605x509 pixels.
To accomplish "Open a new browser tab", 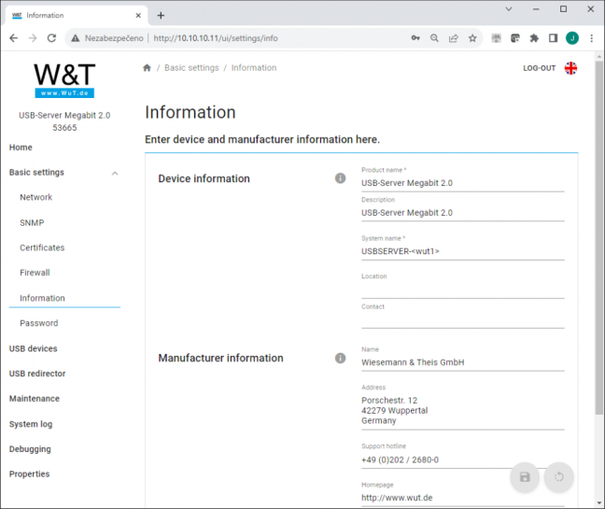I will [161, 16].
